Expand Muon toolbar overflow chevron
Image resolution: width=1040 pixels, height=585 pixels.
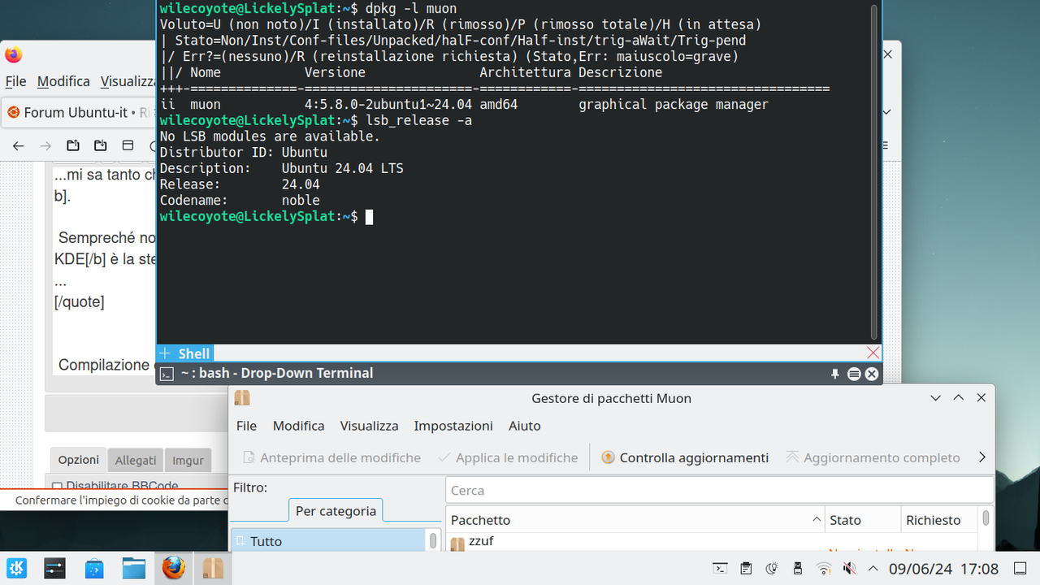tap(981, 457)
